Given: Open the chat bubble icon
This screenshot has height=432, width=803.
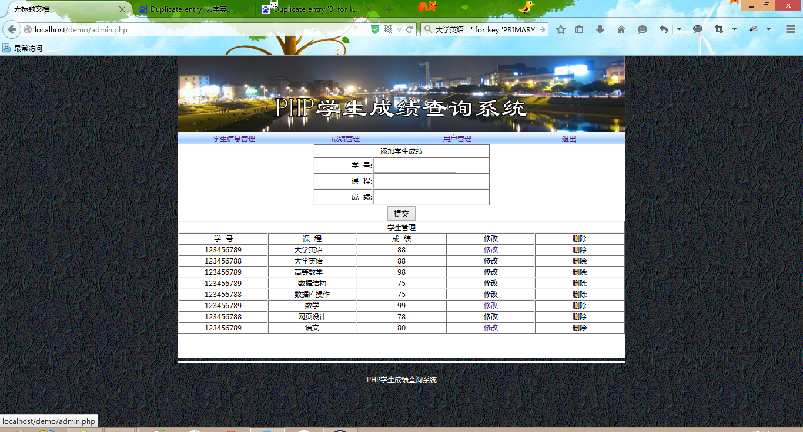Looking at the screenshot, I should (x=698, y=29).
